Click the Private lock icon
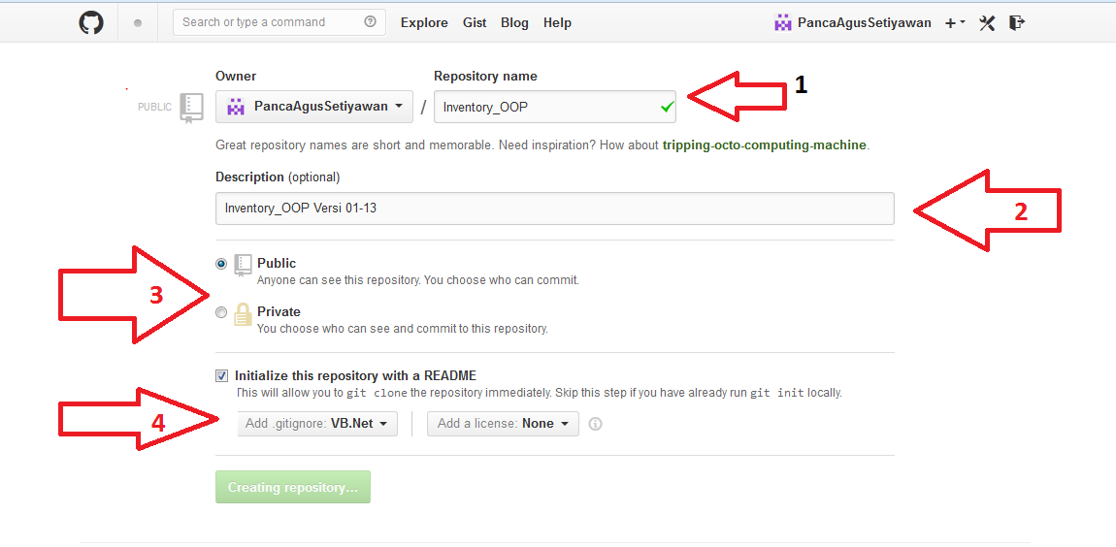Image resolution: width=1116 pixels, height=547 pixels. tap(243, 313)
